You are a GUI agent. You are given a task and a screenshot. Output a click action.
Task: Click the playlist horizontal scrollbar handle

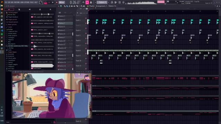point(120,9)
